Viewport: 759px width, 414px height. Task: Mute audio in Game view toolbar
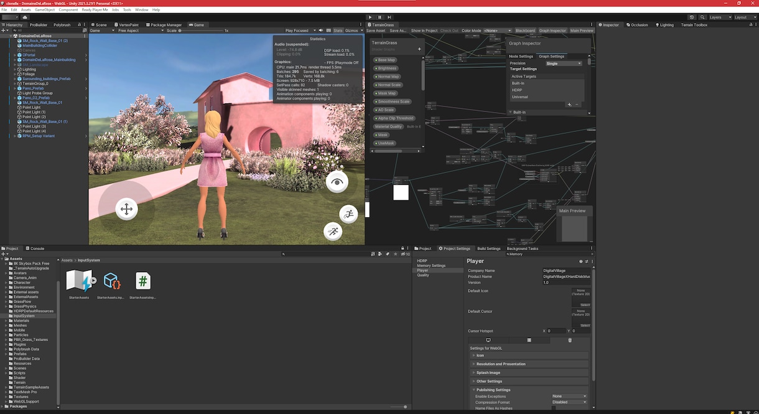point(322,30)
